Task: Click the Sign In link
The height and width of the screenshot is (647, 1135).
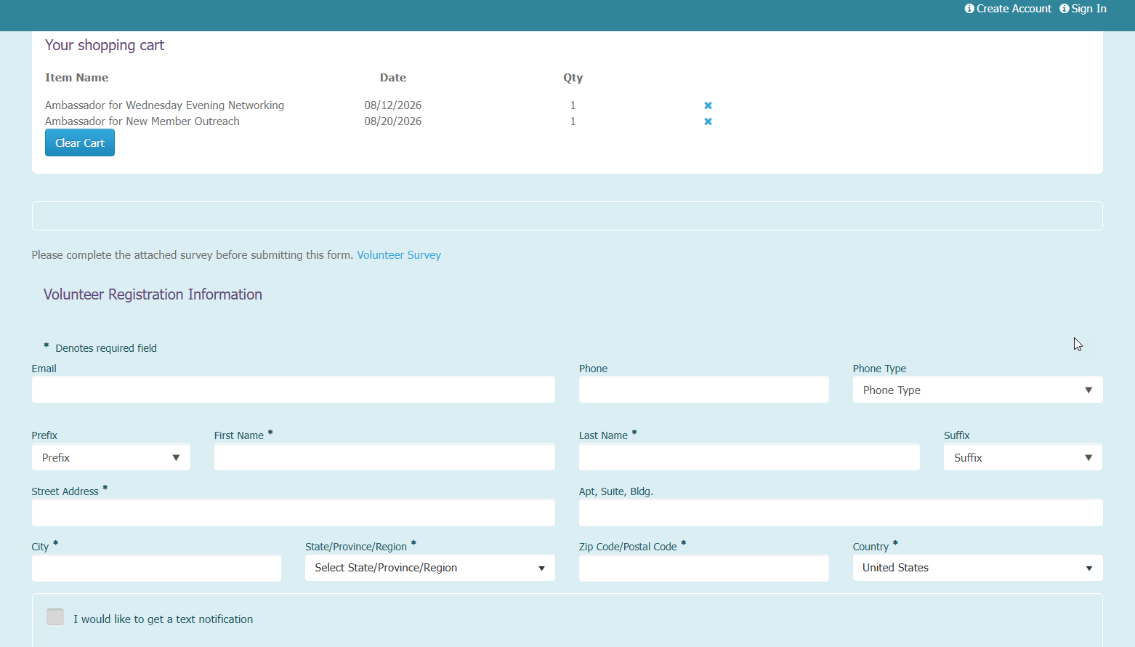Action: [x=1088, y=9]
